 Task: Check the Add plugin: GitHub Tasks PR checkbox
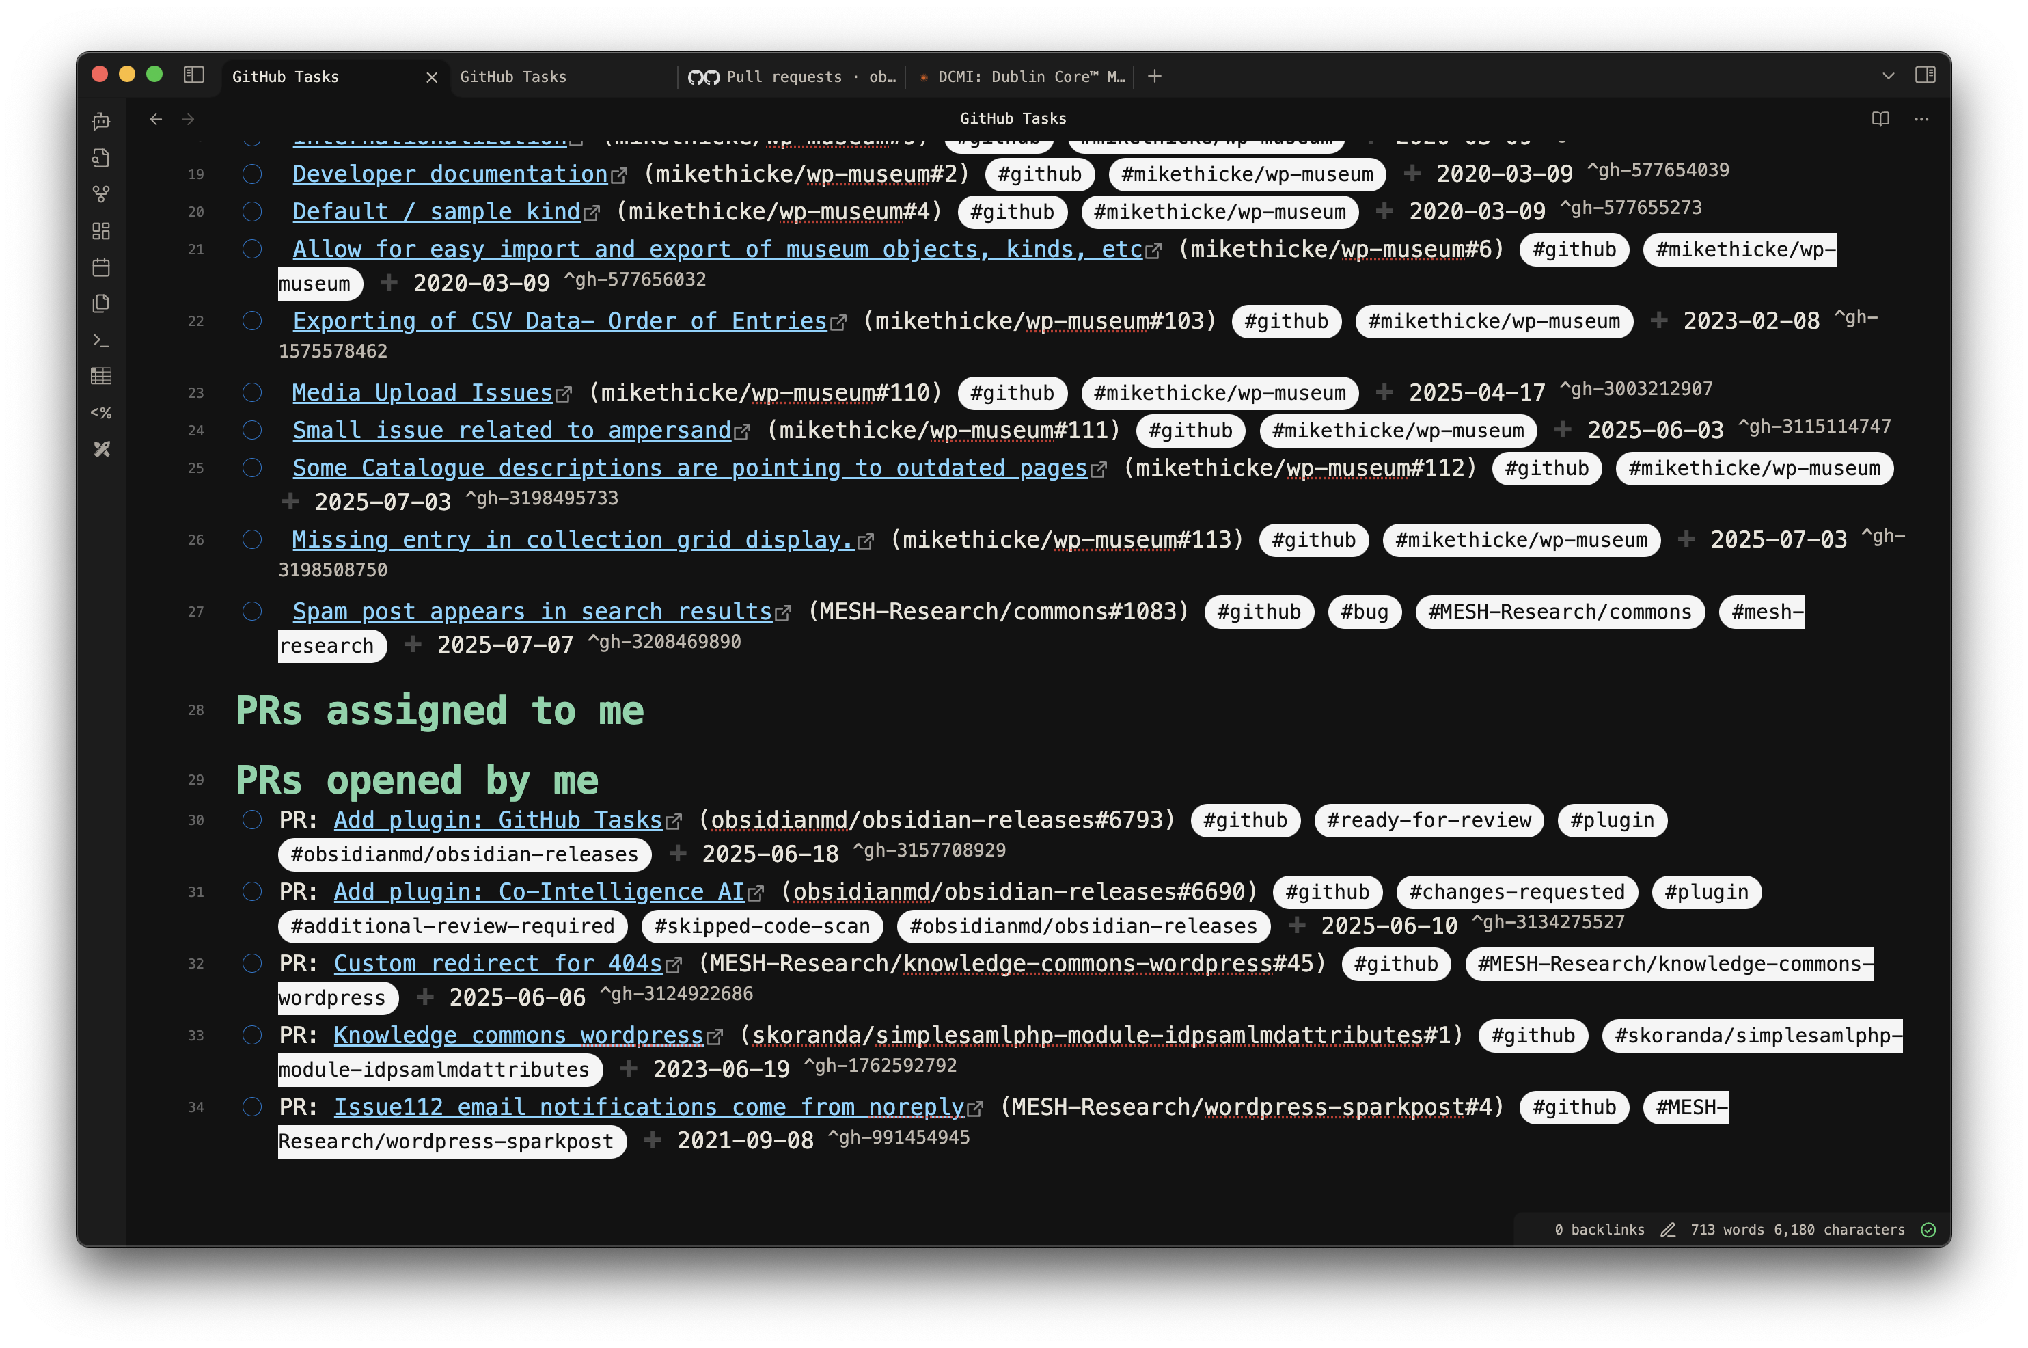[251, 820]
